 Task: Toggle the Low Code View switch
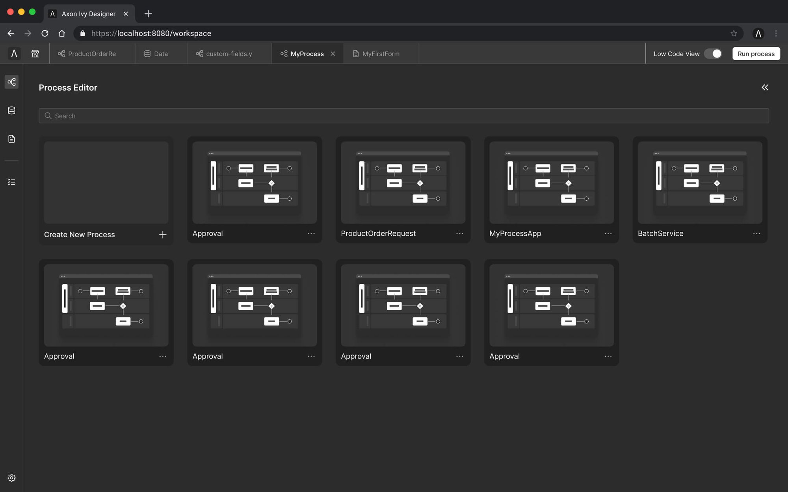click(713, 54)
